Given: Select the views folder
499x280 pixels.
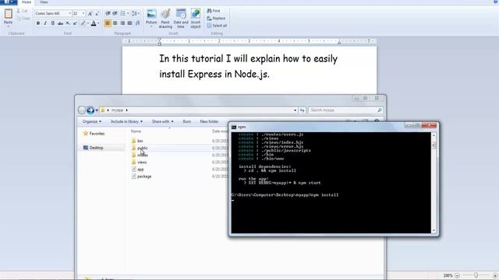Looking at the screenshot, I should [139, 163].
